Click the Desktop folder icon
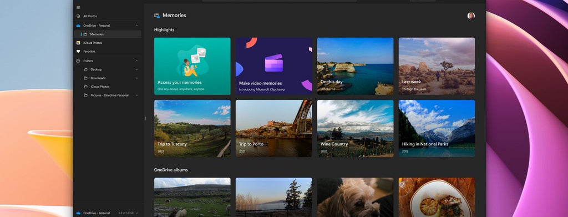Screen dimensions: 568x217 [85, 69]
